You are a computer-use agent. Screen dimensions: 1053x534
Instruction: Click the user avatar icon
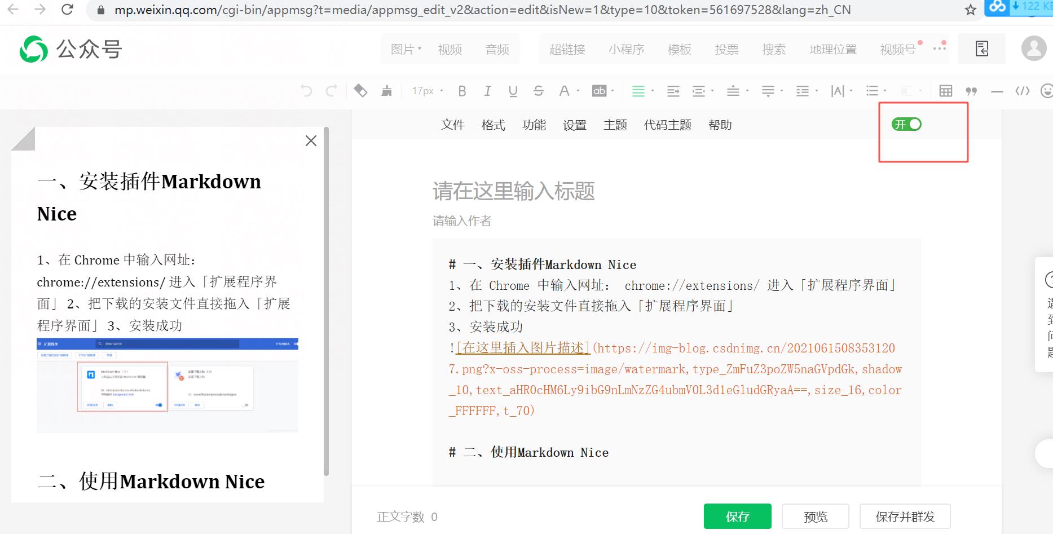(x=1034, y=48)
